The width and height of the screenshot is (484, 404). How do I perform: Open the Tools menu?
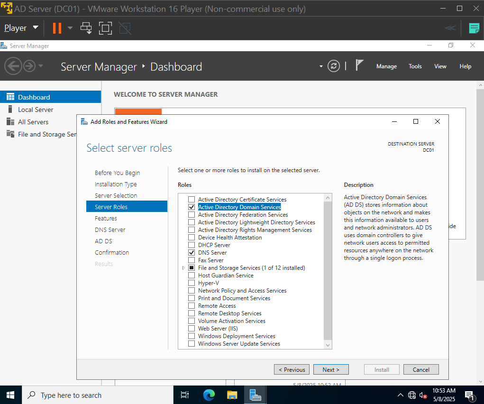pyautogui.click(x=415, y=66)
